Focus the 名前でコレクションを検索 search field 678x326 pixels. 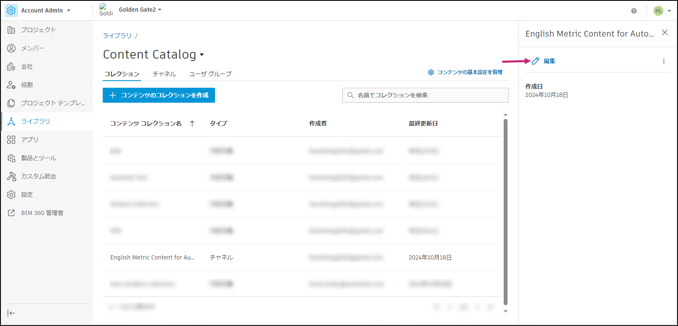click(x=425, y=95)
